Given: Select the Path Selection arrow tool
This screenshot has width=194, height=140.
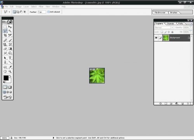Looking at the screenshot, I should pyautogui.click(x=5, y=58).
